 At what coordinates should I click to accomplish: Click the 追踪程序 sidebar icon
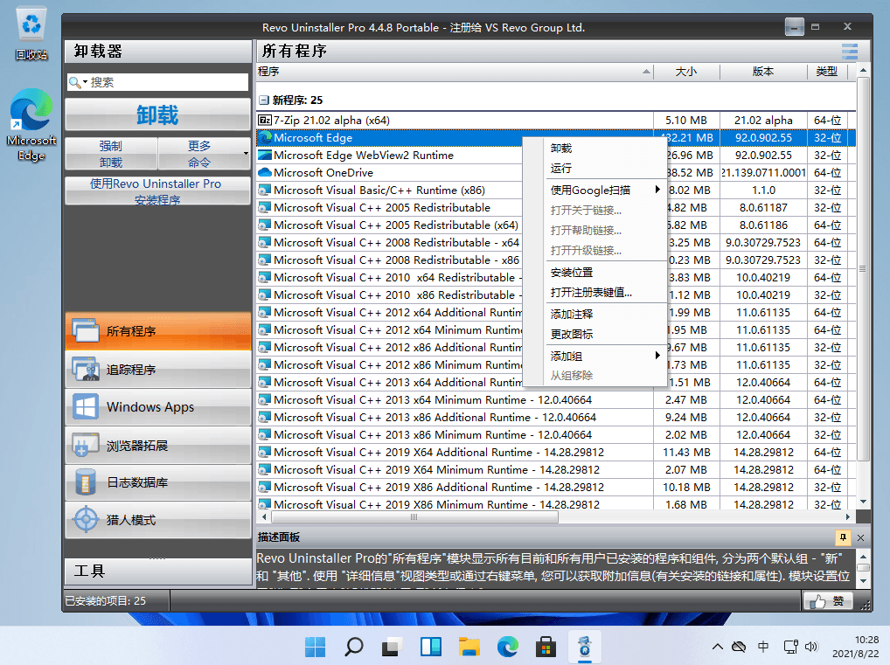pos(86,370)
